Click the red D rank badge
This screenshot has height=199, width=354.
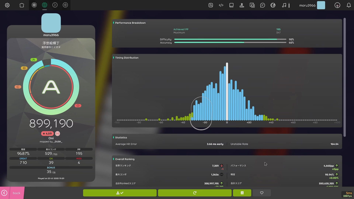point(78,106)
